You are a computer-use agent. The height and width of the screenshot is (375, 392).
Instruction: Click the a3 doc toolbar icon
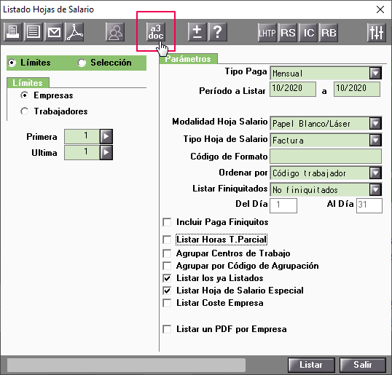tap(156, 32)
